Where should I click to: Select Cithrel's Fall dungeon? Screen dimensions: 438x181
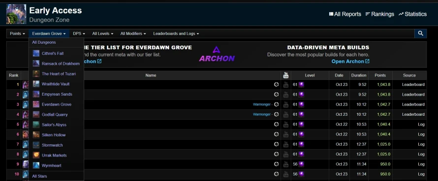53,53
